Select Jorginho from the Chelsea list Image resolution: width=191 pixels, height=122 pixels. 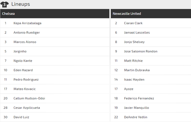tap(20, 51)
